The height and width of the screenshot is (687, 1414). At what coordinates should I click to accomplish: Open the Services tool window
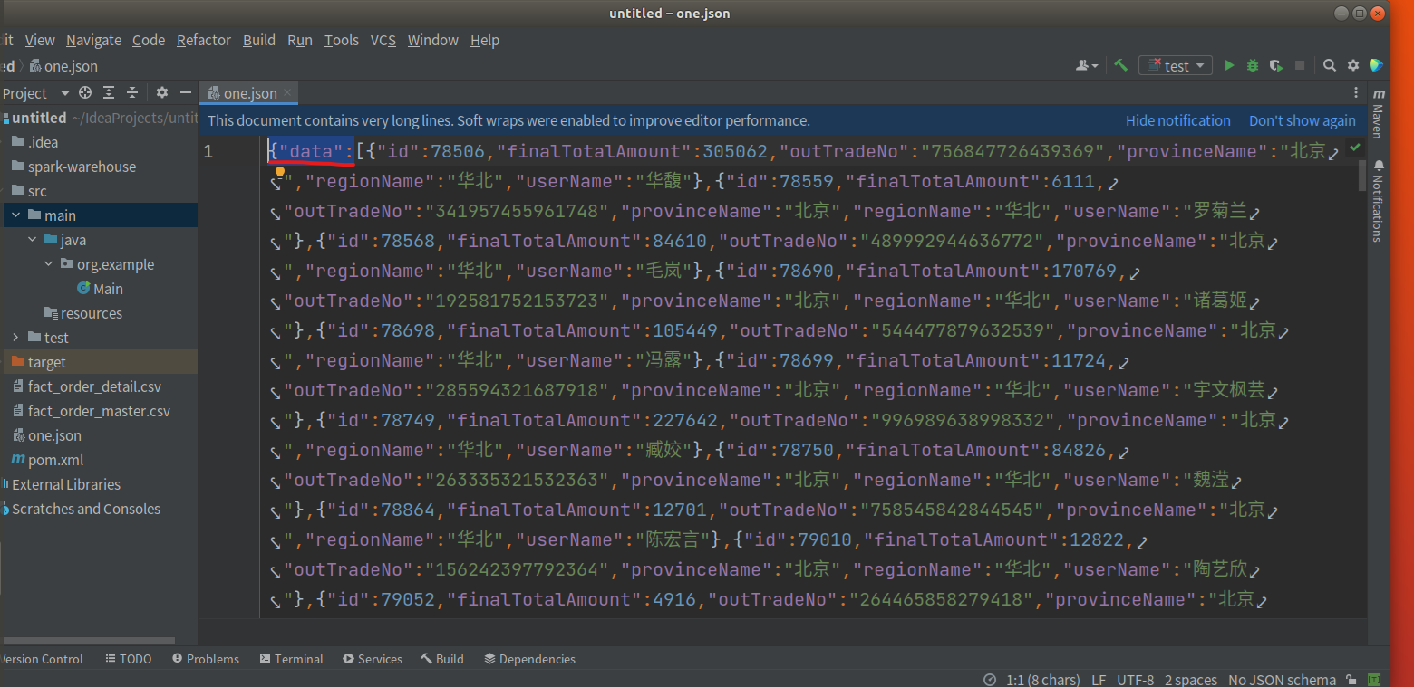[373, 659]
